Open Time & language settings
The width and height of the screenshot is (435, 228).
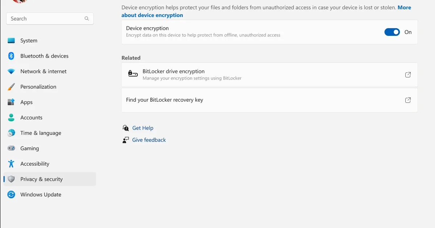click(x=50, y=133)
